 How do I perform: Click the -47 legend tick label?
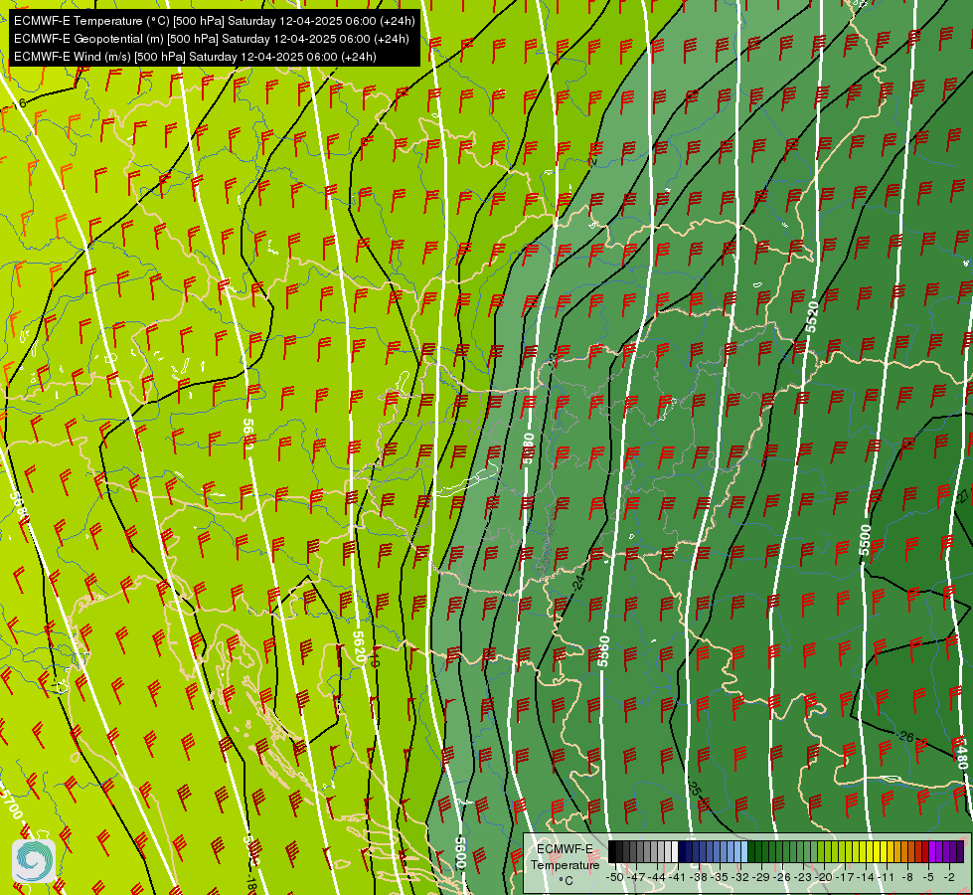point(636,877)
